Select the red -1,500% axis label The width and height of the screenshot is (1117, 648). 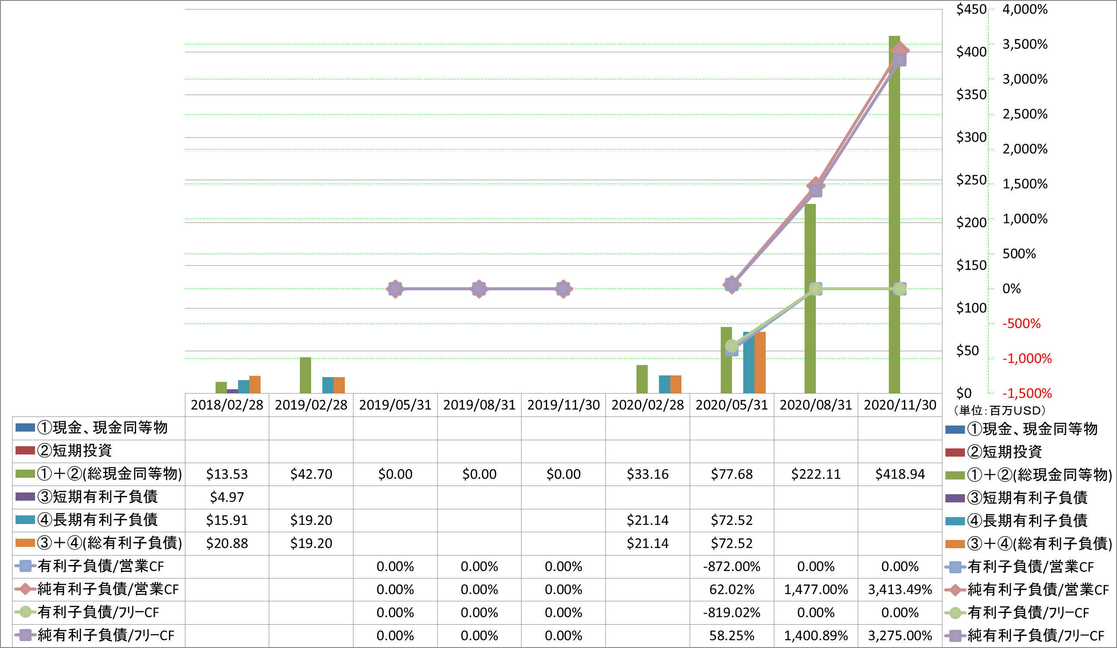[x=1027, y=393]
